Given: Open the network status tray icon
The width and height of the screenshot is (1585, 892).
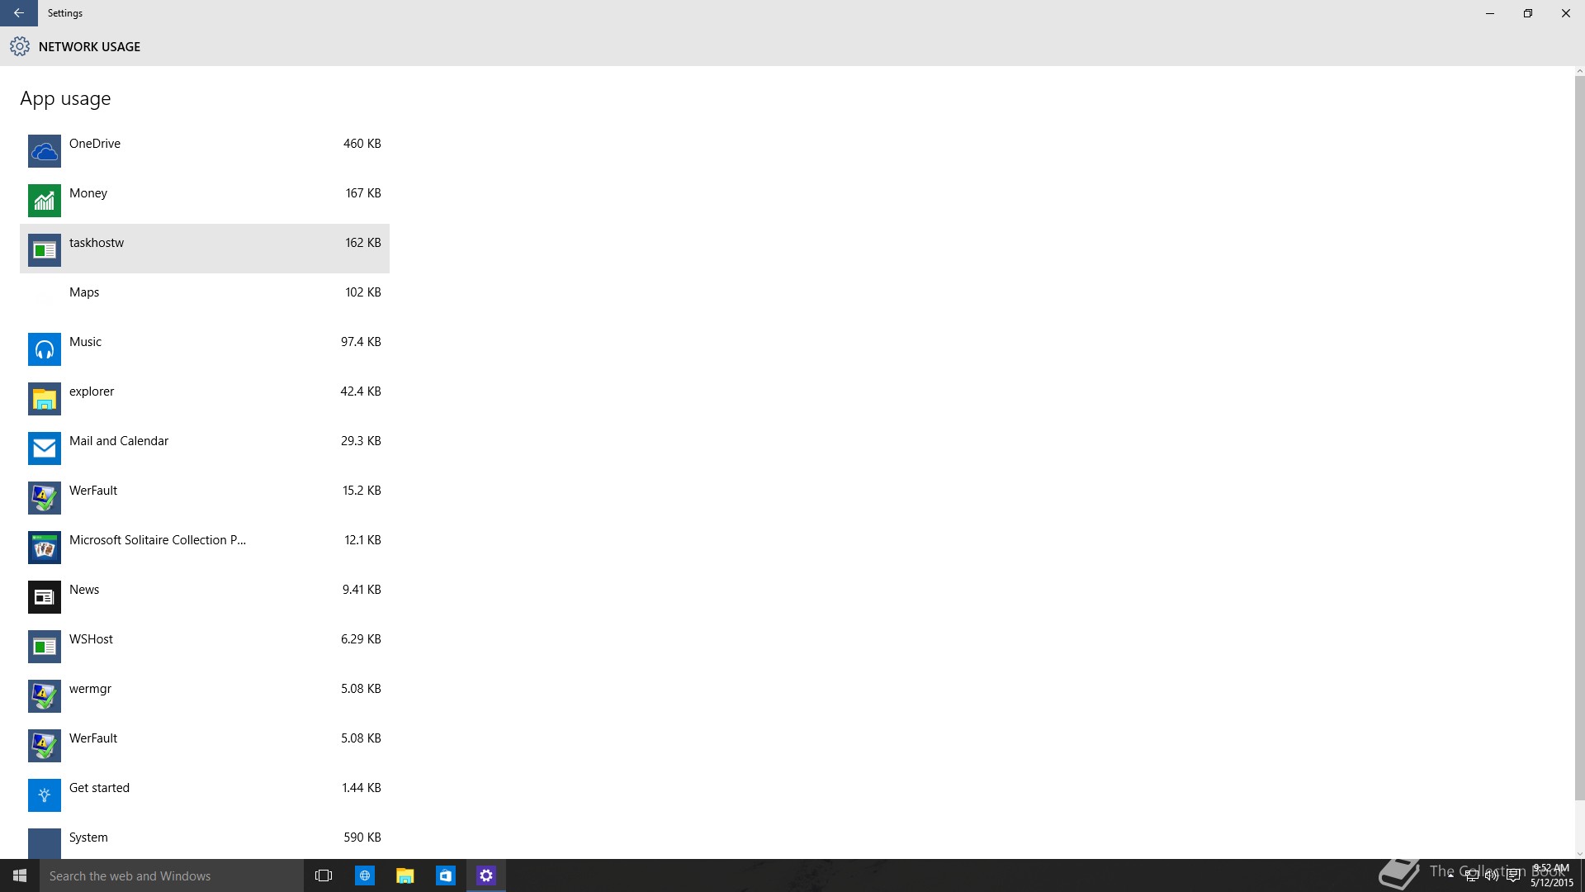Looking at the screenshot, I should 1471,875.
